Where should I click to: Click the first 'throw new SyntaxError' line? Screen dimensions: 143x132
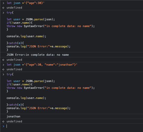click(51, 26)
